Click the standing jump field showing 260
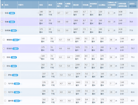This screenshot has width=138, height=105. click(x=103, y=47)
